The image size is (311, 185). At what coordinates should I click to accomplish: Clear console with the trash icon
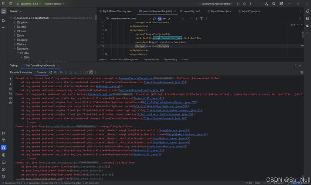click(10, 103)
